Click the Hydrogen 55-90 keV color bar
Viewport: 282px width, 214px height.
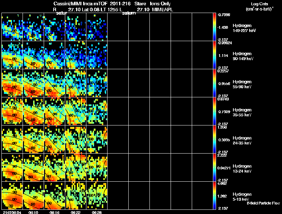coord(214,83)
